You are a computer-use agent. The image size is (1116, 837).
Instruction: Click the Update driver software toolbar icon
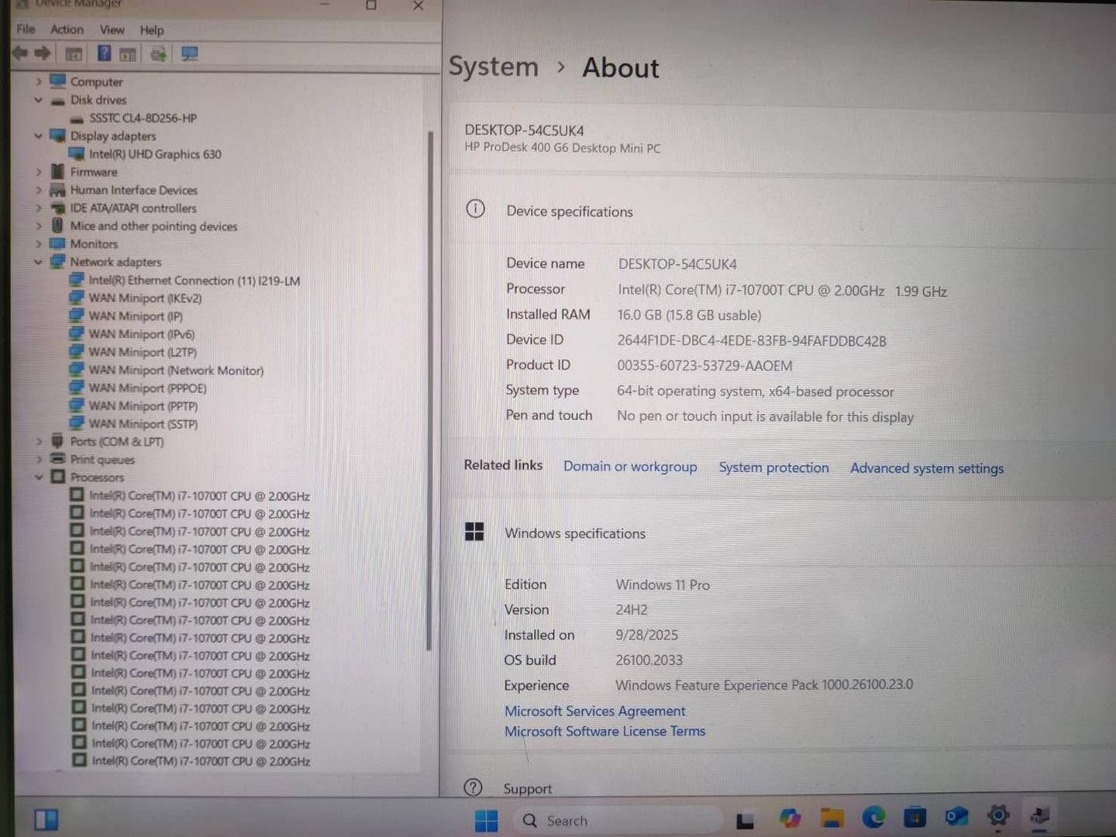click(x=158, y=53)
